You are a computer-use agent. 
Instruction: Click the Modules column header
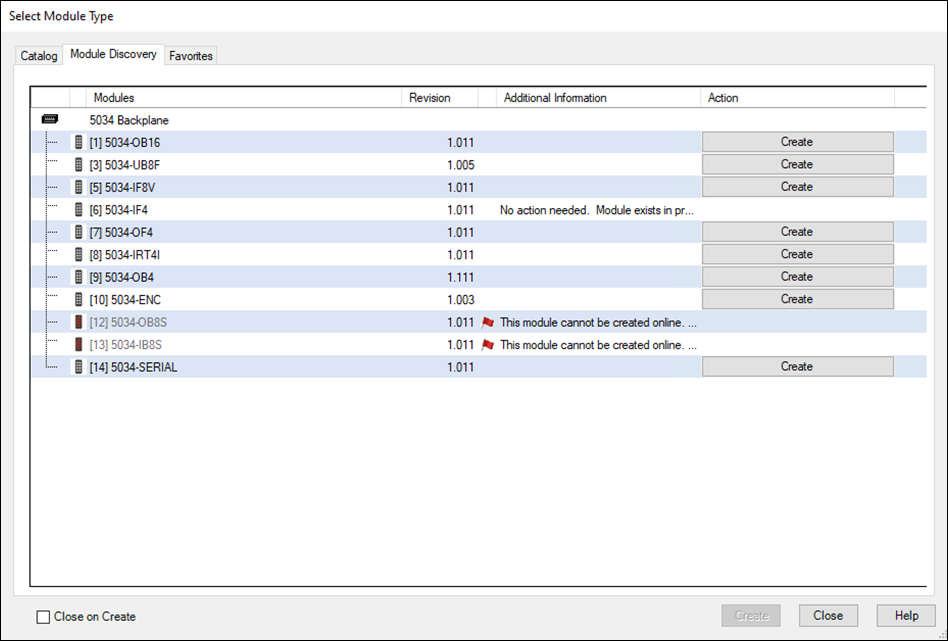pos(244,98)
